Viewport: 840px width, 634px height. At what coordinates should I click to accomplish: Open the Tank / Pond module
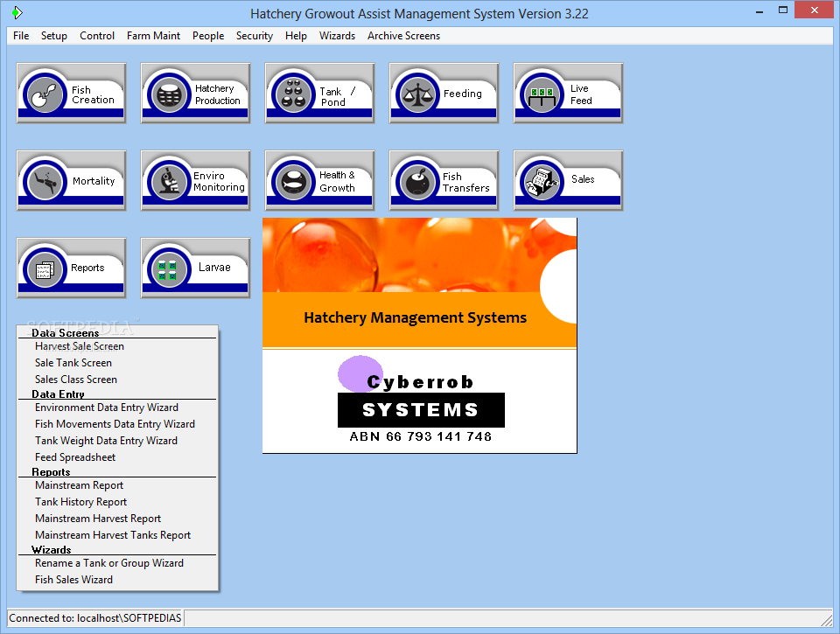[320, 94]
